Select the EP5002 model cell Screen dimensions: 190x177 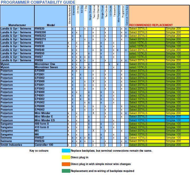click(40, 102)
